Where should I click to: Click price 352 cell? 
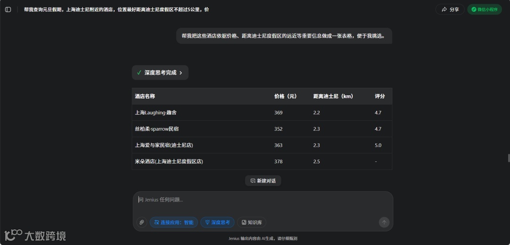(x=279, y=129)
